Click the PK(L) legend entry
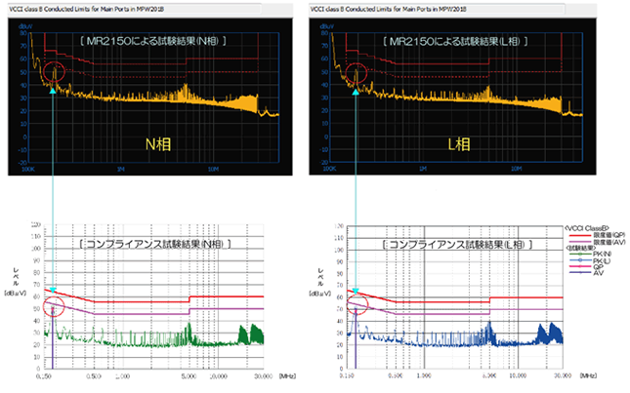The width and height of the screenshot is (630, 393). point(590,260)
